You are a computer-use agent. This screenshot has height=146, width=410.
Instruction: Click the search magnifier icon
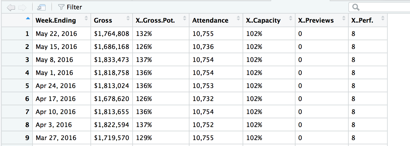(x=356, y=7)
